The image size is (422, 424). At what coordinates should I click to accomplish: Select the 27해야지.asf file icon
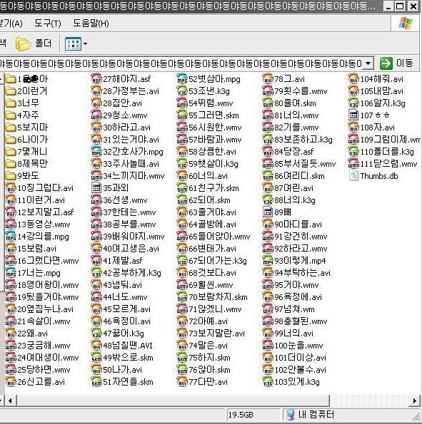[96, 79]
